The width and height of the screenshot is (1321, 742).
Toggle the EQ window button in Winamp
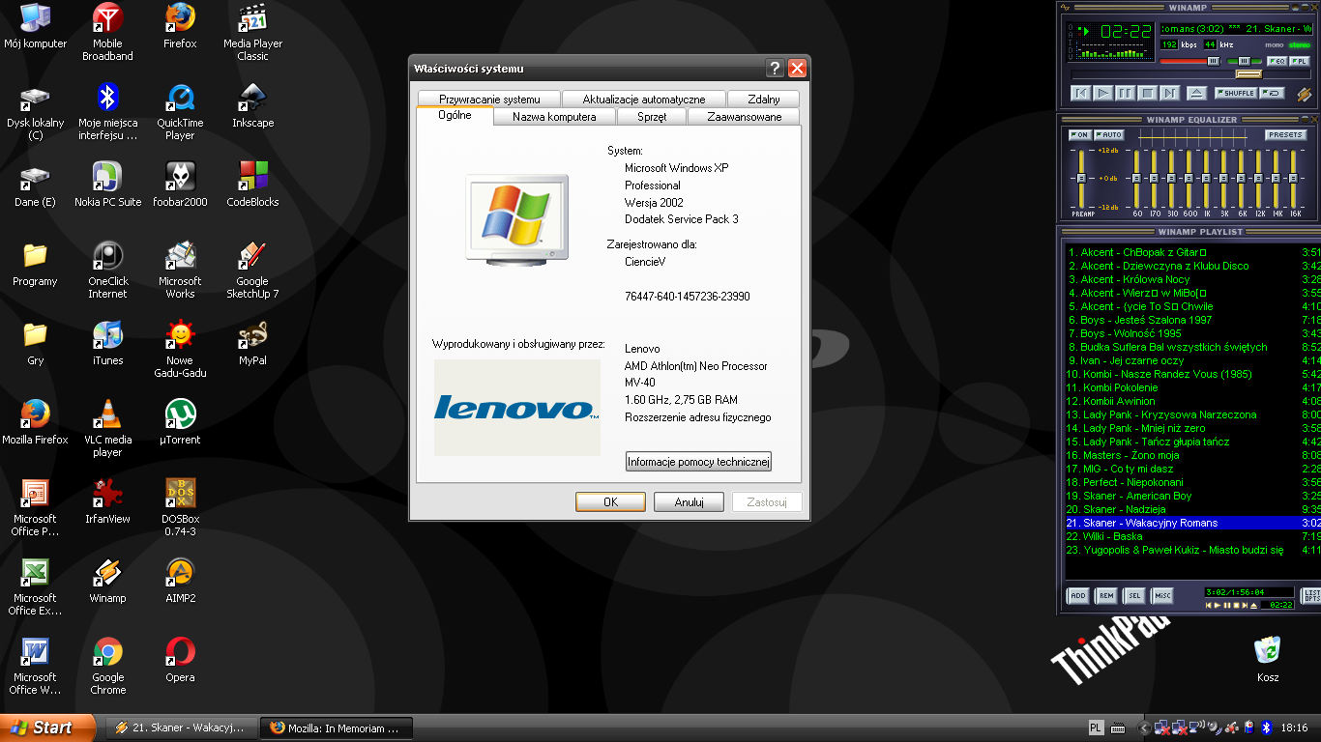coord(1277,61)
